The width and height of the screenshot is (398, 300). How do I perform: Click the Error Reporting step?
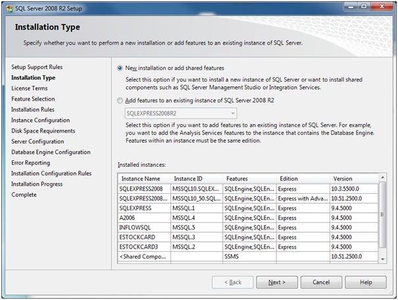coord(31,163)
